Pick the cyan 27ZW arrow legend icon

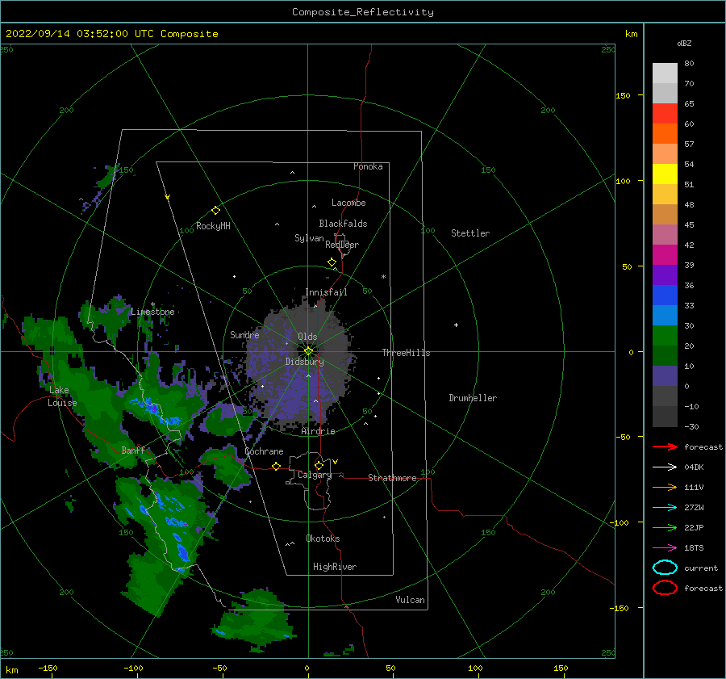(x=665, y=508)
